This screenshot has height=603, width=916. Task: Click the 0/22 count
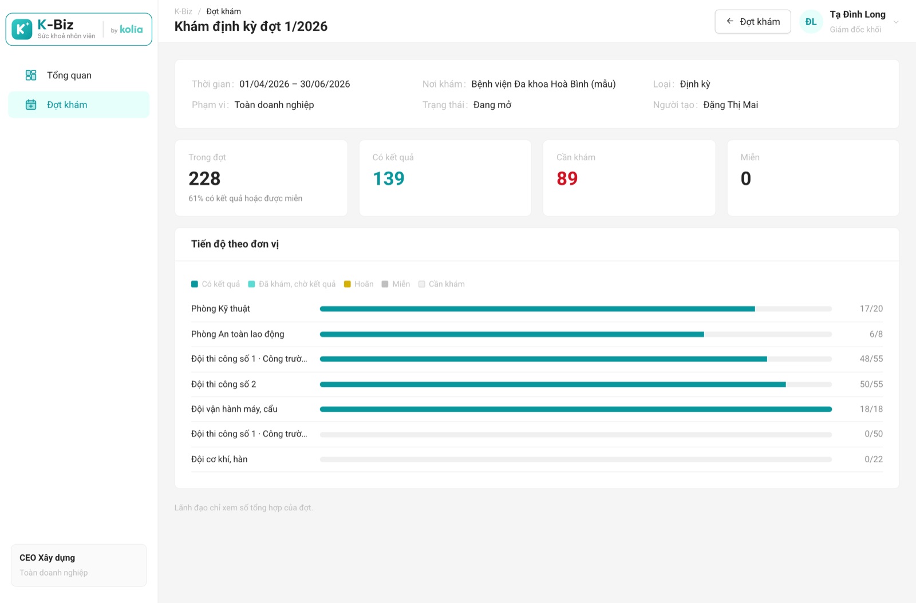[874, 459]
